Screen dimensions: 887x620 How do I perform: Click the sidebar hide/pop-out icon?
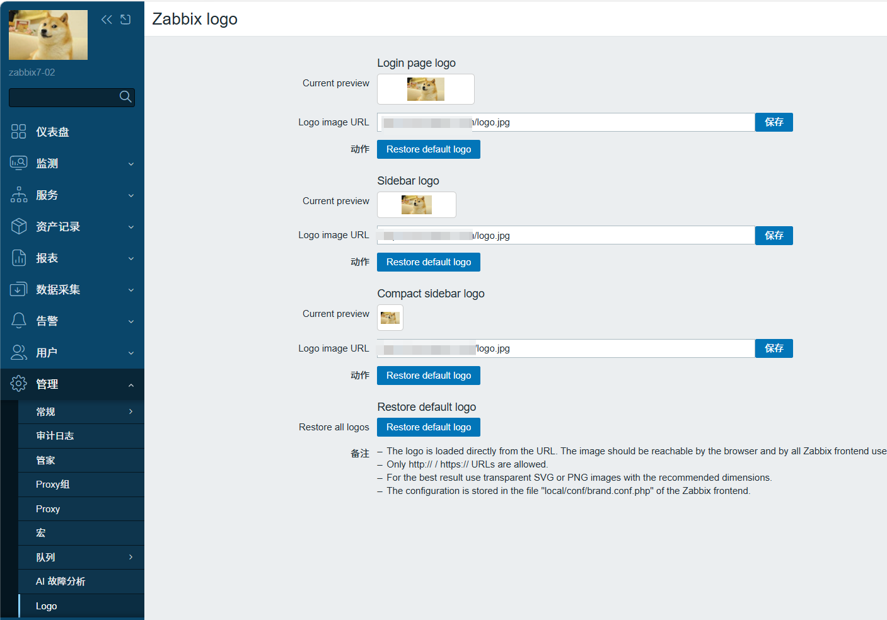point(125,20)
